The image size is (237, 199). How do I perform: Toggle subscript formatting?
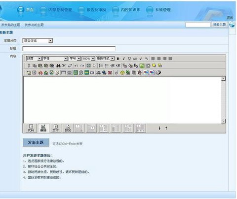(x=147, y=59)
